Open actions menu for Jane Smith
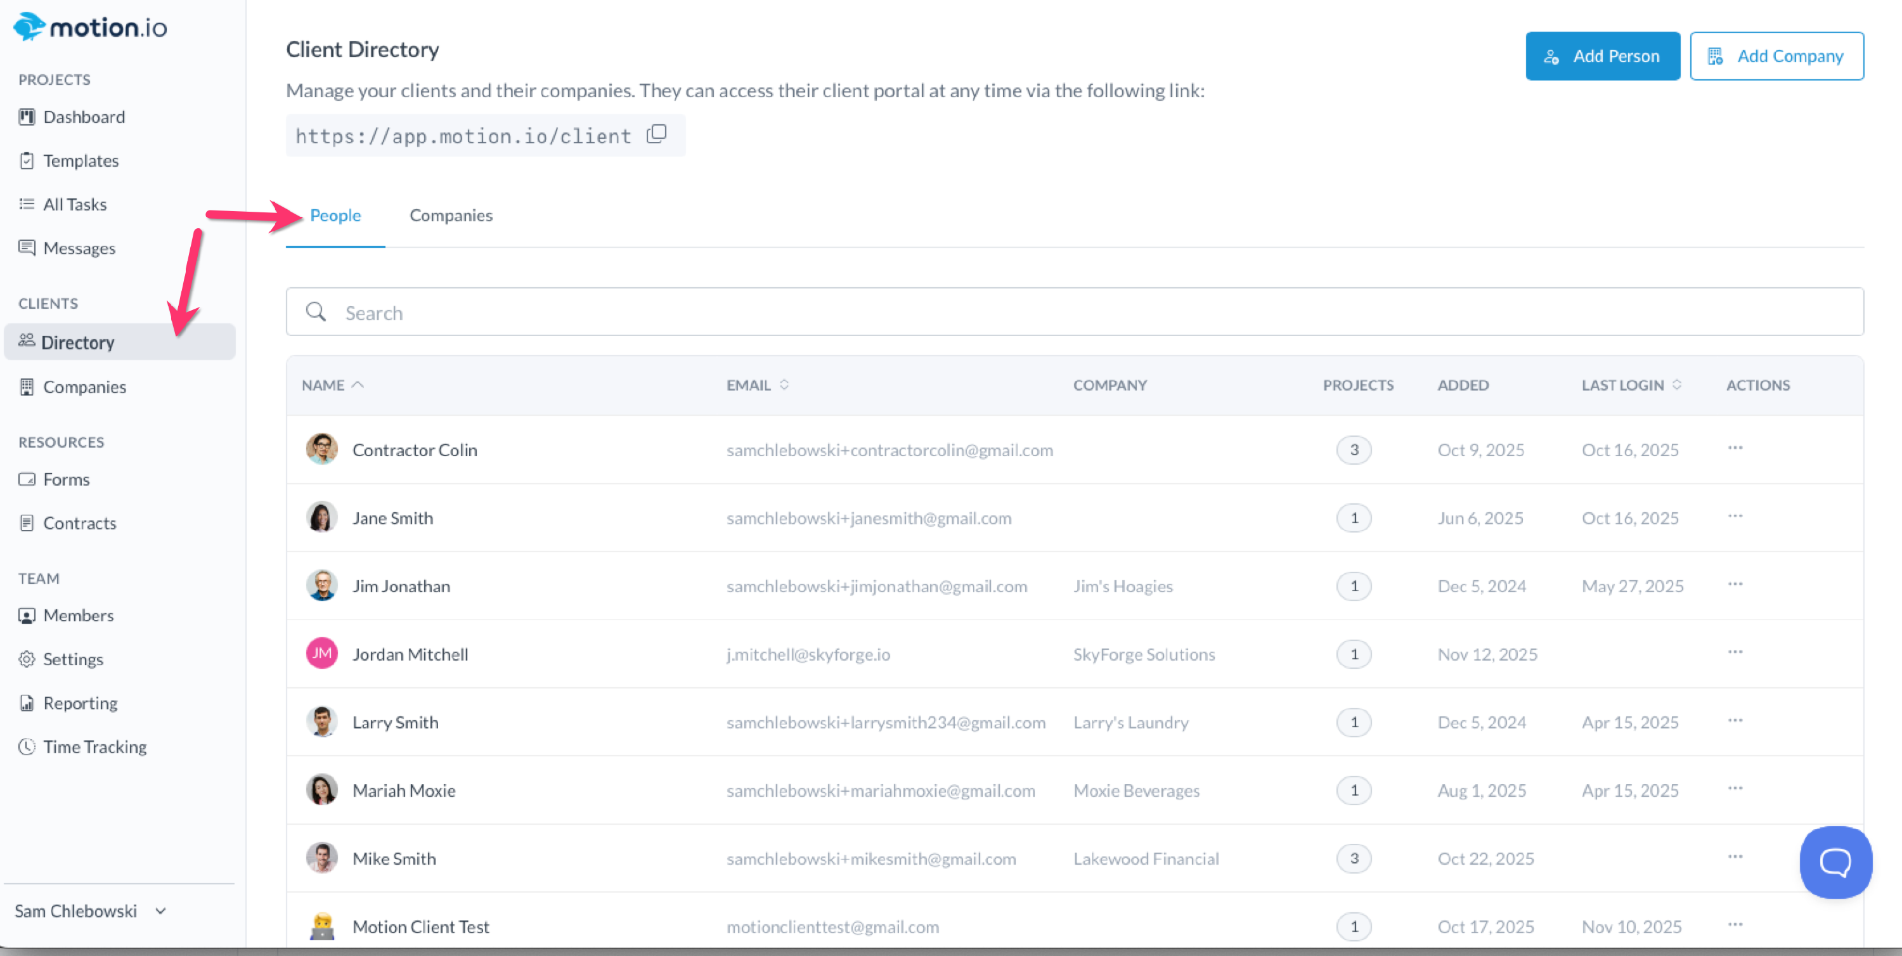1902x956 pixels. [1735, 516]
